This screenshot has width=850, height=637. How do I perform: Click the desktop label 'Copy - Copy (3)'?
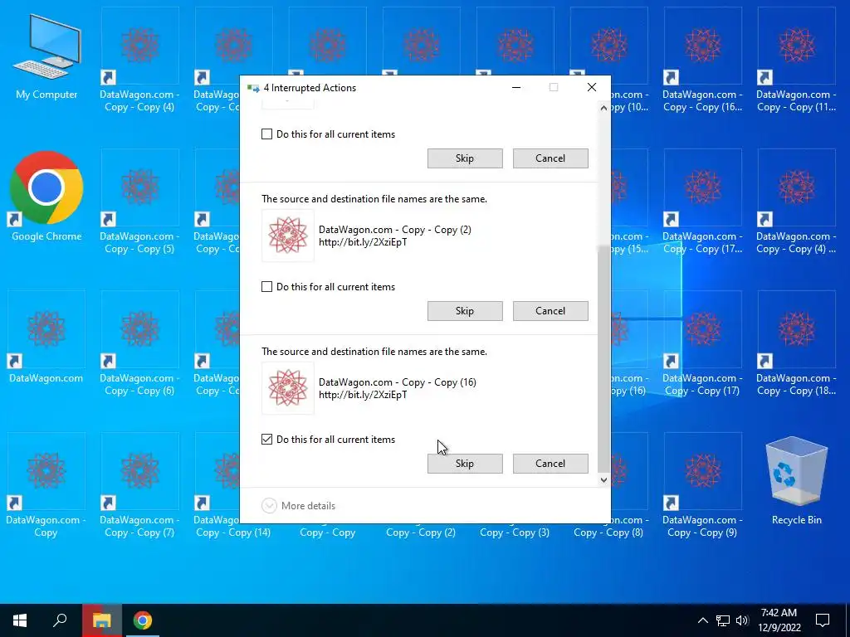click(515, 532)
